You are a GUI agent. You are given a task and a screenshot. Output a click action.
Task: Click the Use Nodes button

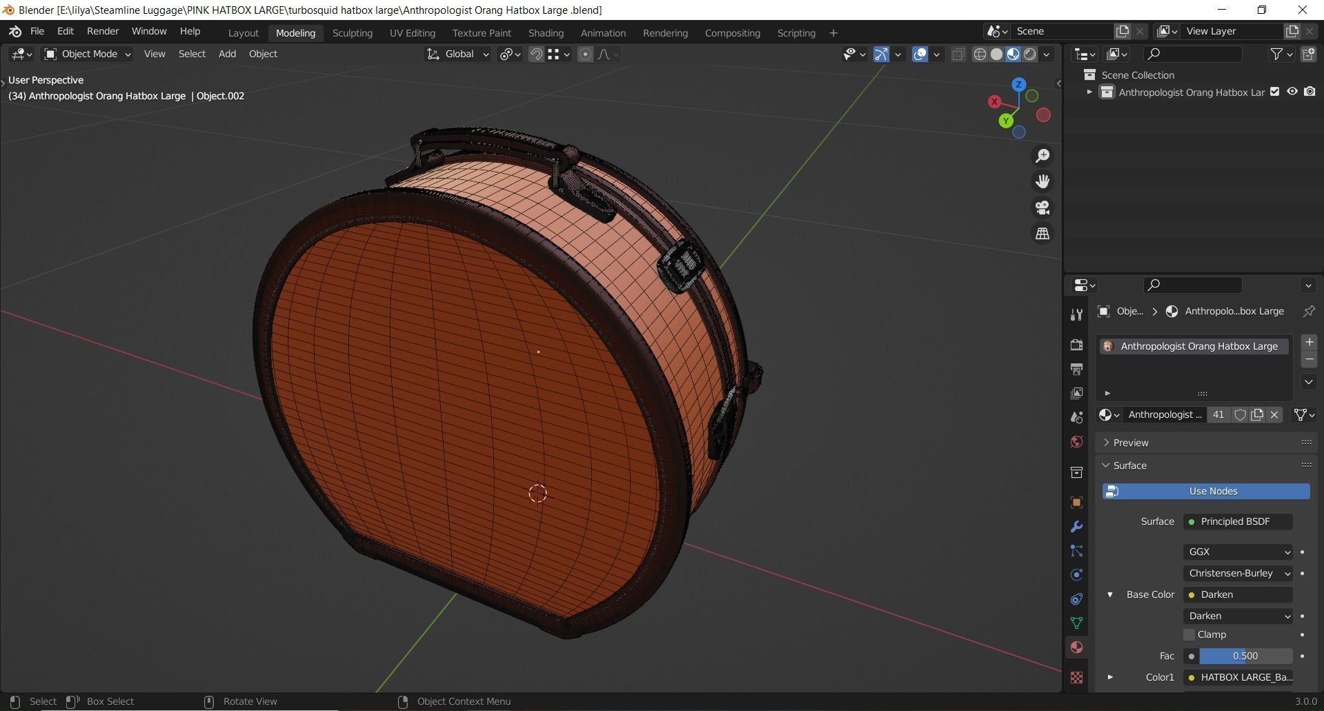pyautogui.click(x=1206, y=491)
